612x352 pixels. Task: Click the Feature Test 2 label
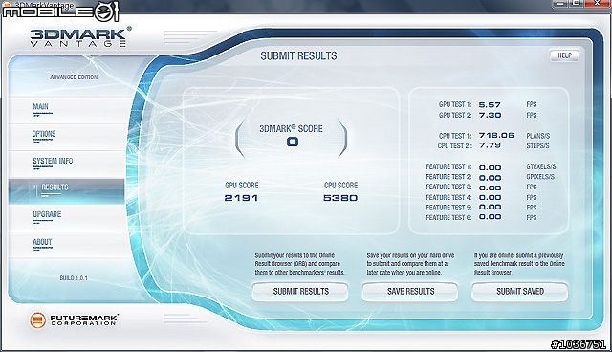tap(448, 177)
